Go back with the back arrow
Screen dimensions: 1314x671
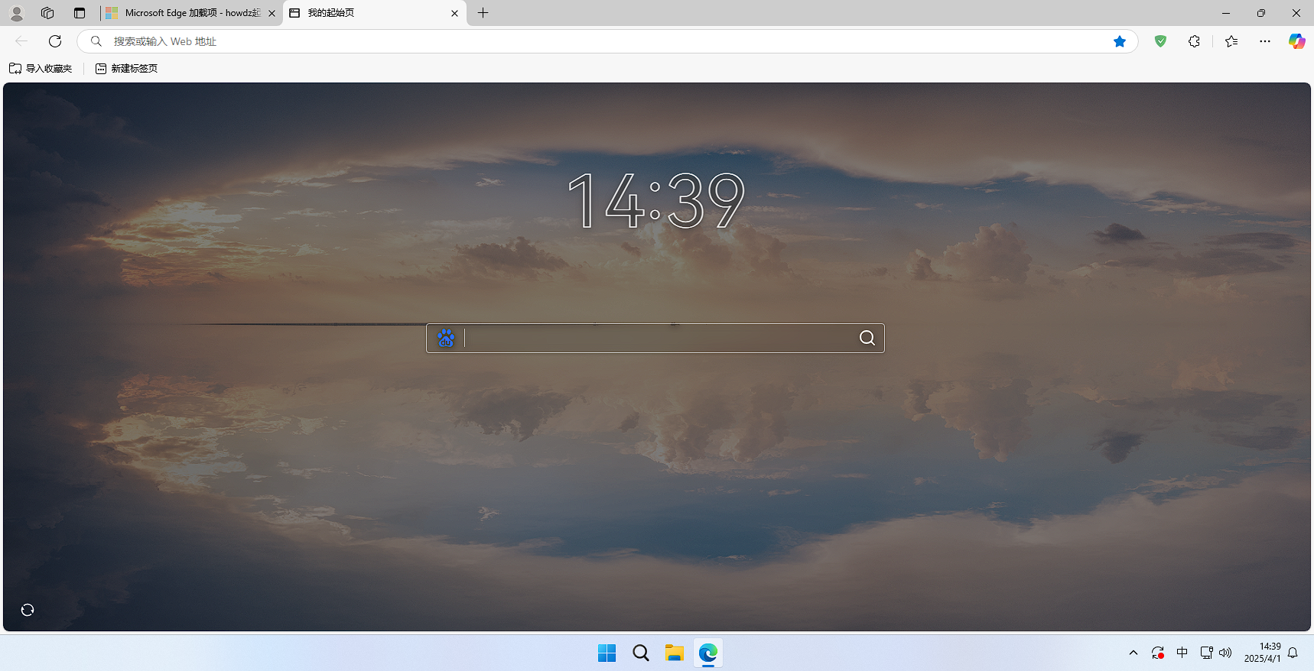[x=21, y=41]
